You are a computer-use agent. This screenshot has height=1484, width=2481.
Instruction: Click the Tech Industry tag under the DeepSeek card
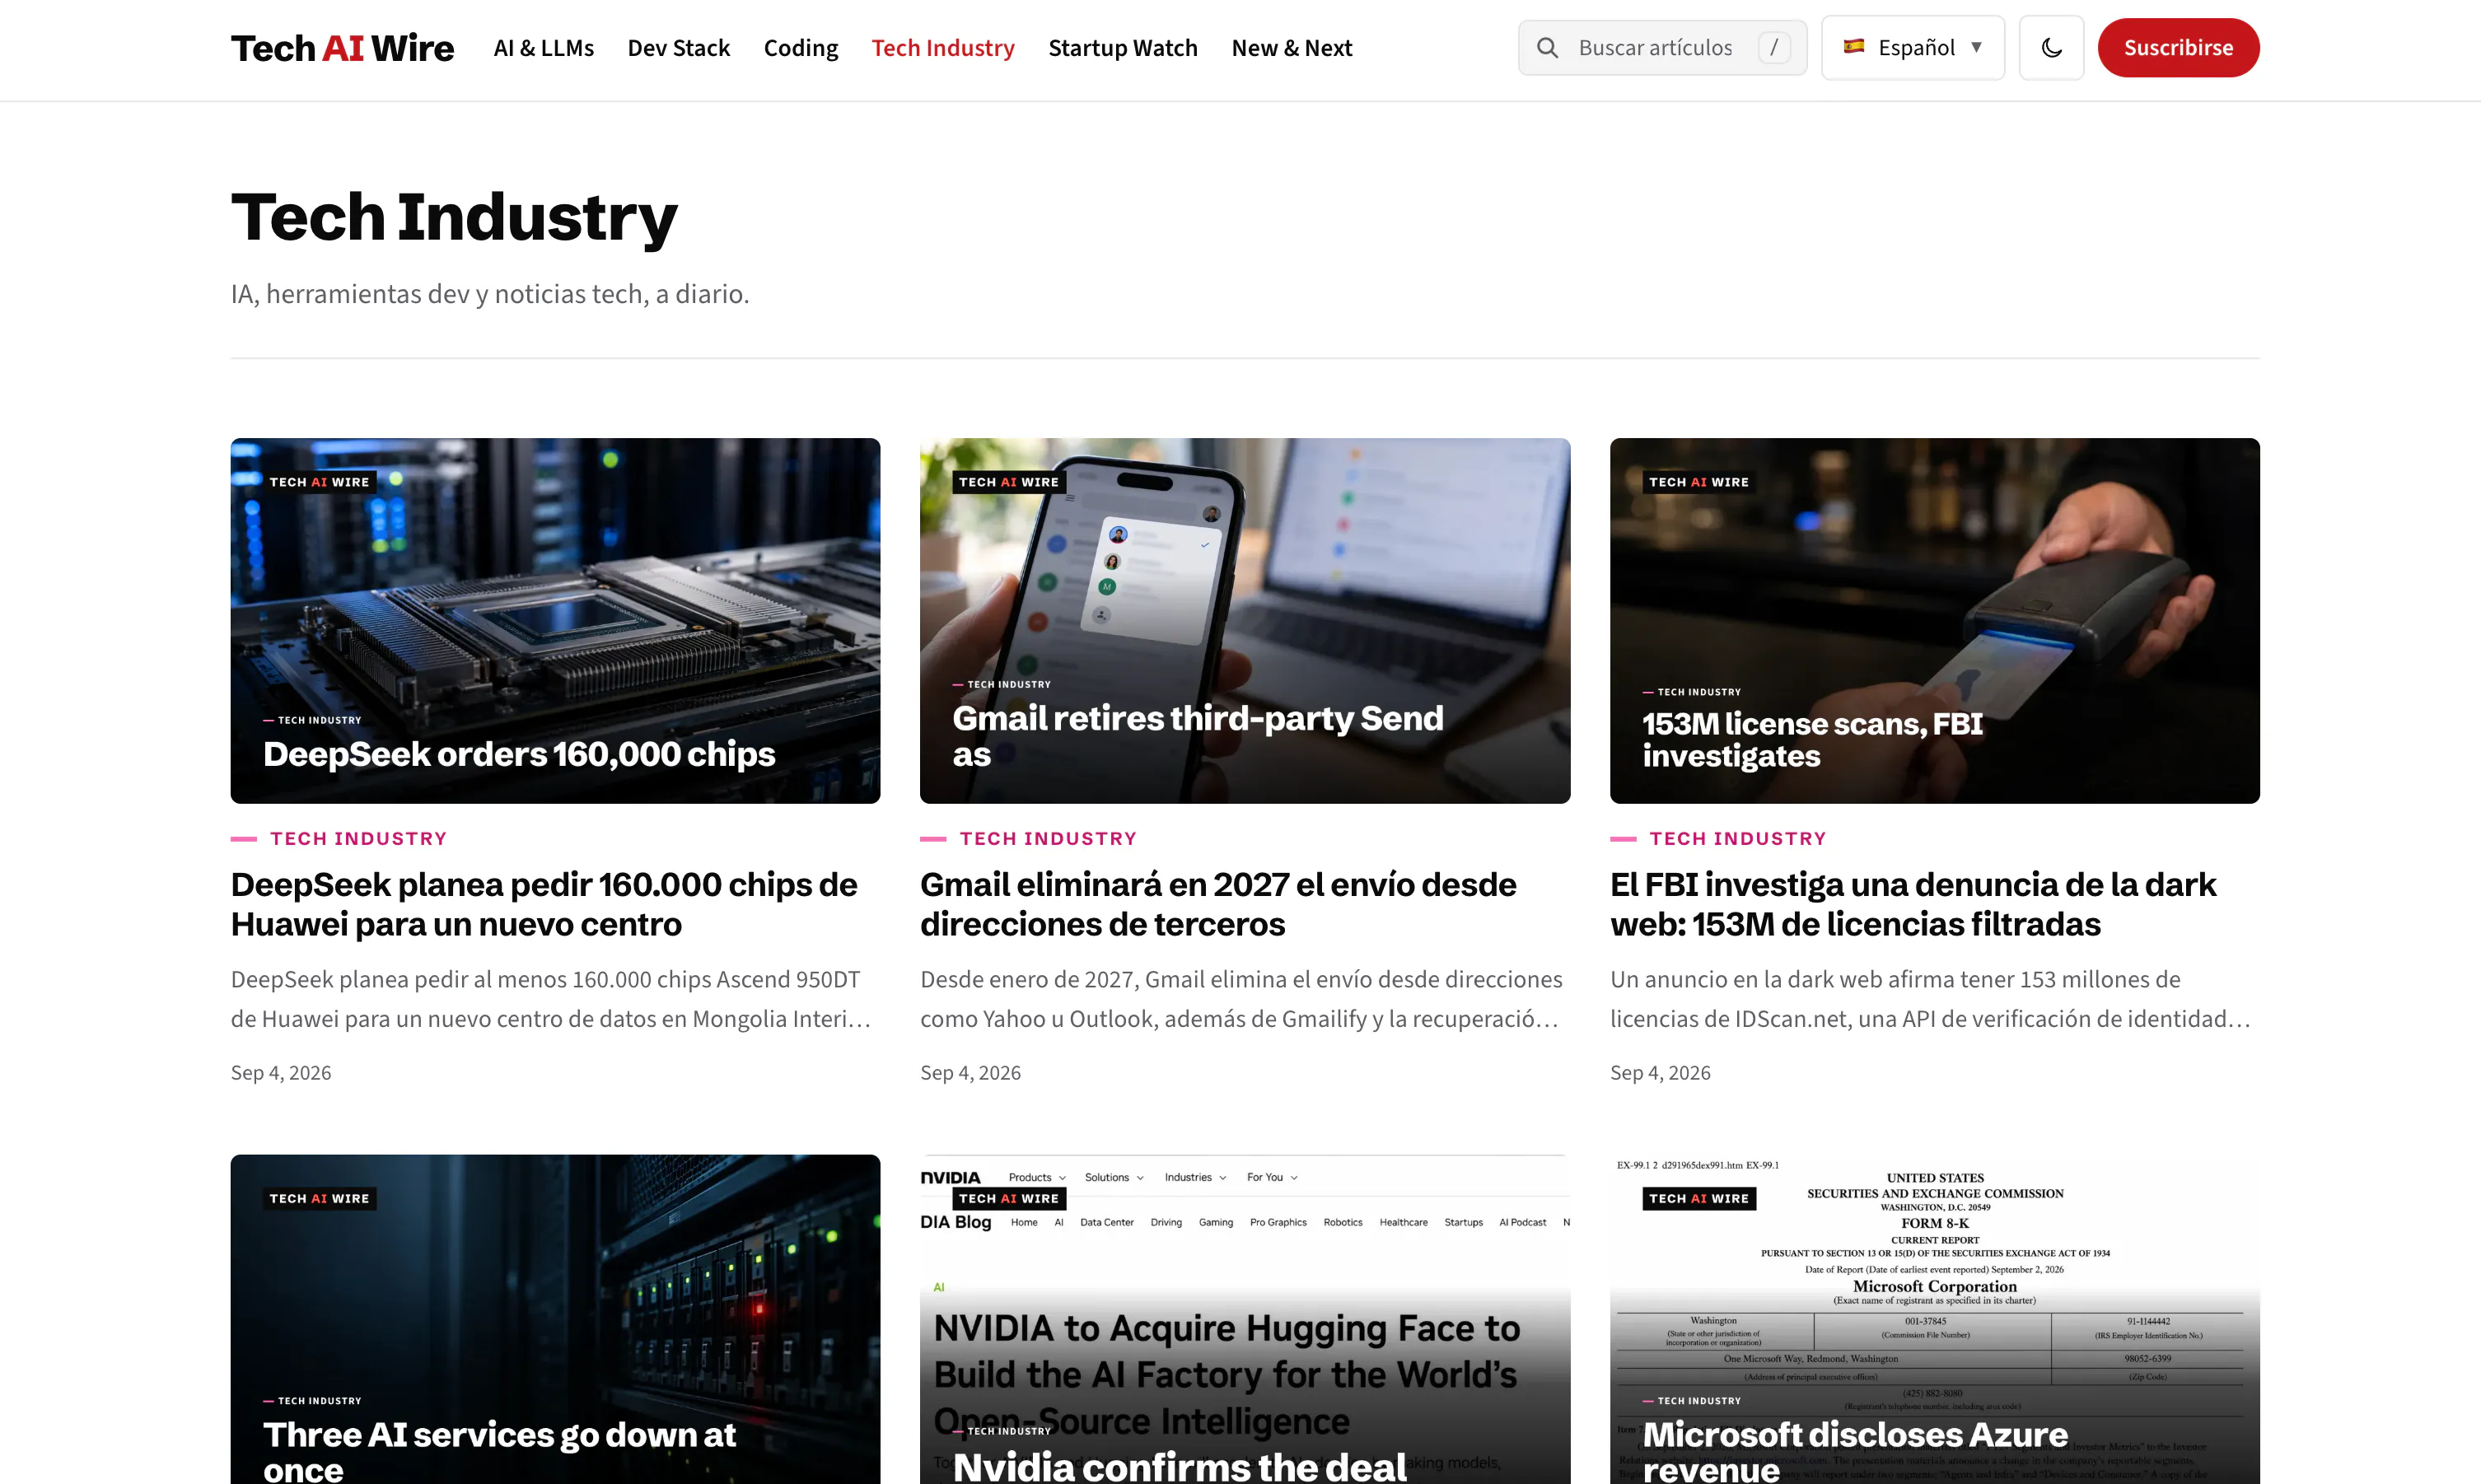(x=358, y=839)
